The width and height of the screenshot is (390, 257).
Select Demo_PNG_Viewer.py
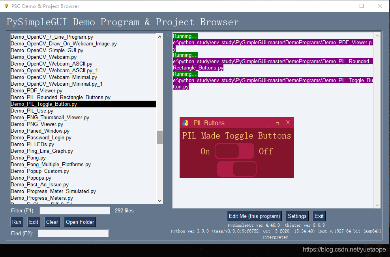coord(83,124)
